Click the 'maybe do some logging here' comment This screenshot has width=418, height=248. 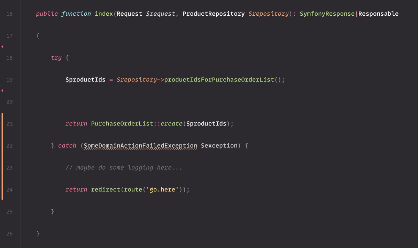pyautogui.click(x=124, y=168)
